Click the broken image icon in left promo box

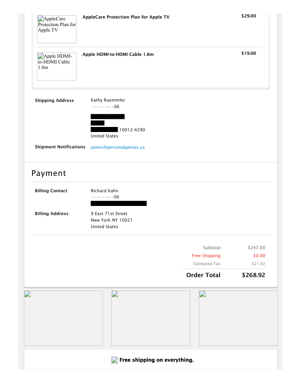click(x=27, y=294)
